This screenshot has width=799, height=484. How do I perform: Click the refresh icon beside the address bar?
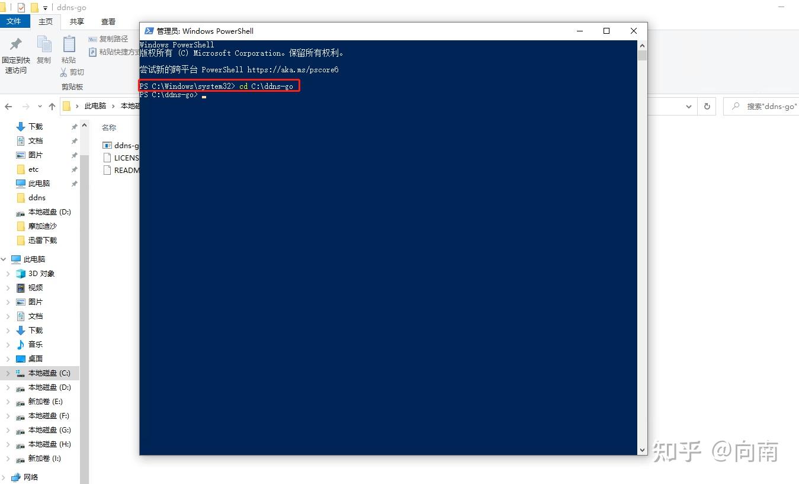point(708,107)
